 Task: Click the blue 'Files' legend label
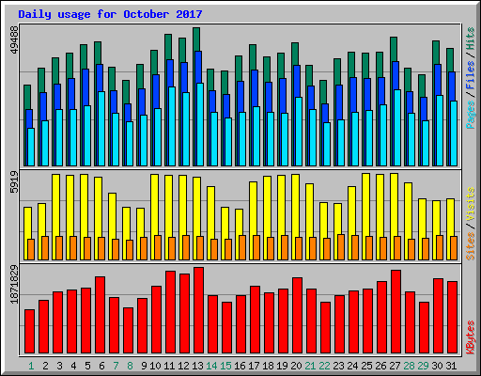pyautogui.click(x=471, y=75)
